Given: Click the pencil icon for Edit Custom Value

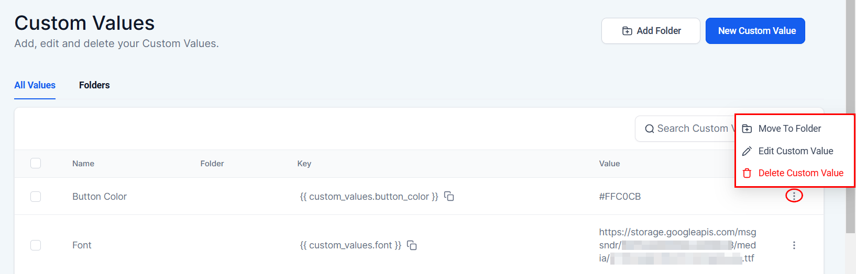Looking at the screenshot, I should tap(748, 151).
